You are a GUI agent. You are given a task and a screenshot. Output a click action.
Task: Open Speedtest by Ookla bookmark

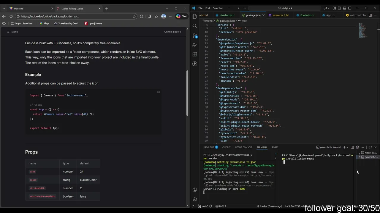[66, 23]
